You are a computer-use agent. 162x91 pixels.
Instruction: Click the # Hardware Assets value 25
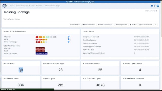pos(100,70)
